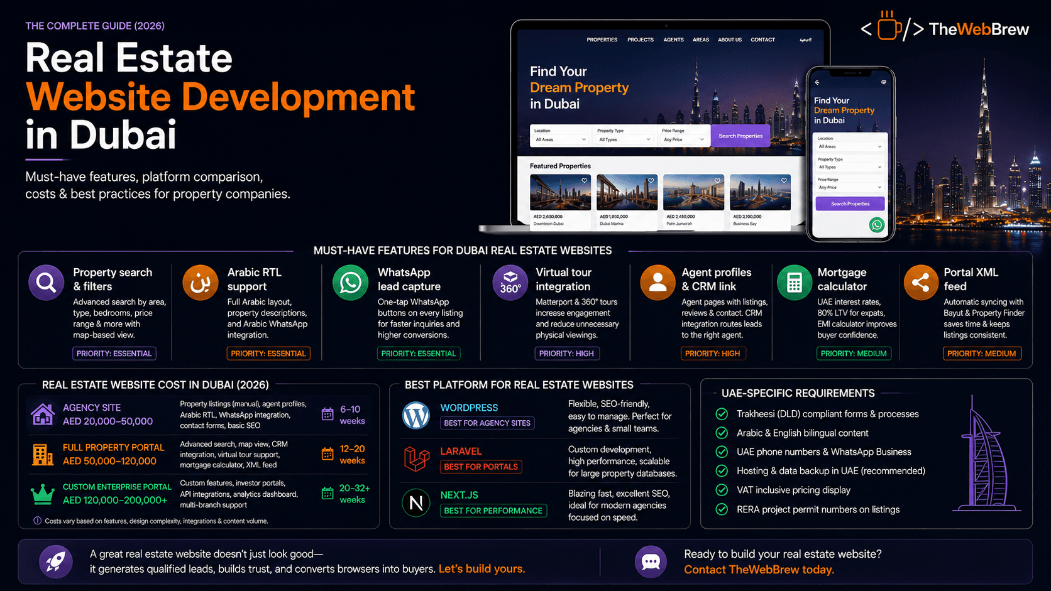Click the info icon beside cost disclaimer
Viewport: 1051px width, 591px height.
tap(37, 521)
